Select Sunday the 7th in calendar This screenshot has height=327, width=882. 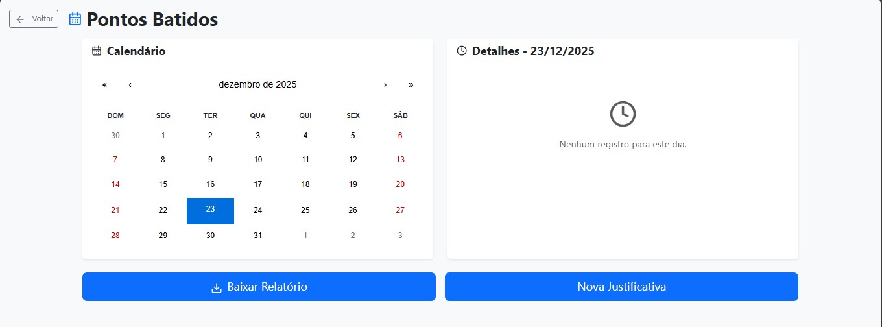tap(115, 160)
